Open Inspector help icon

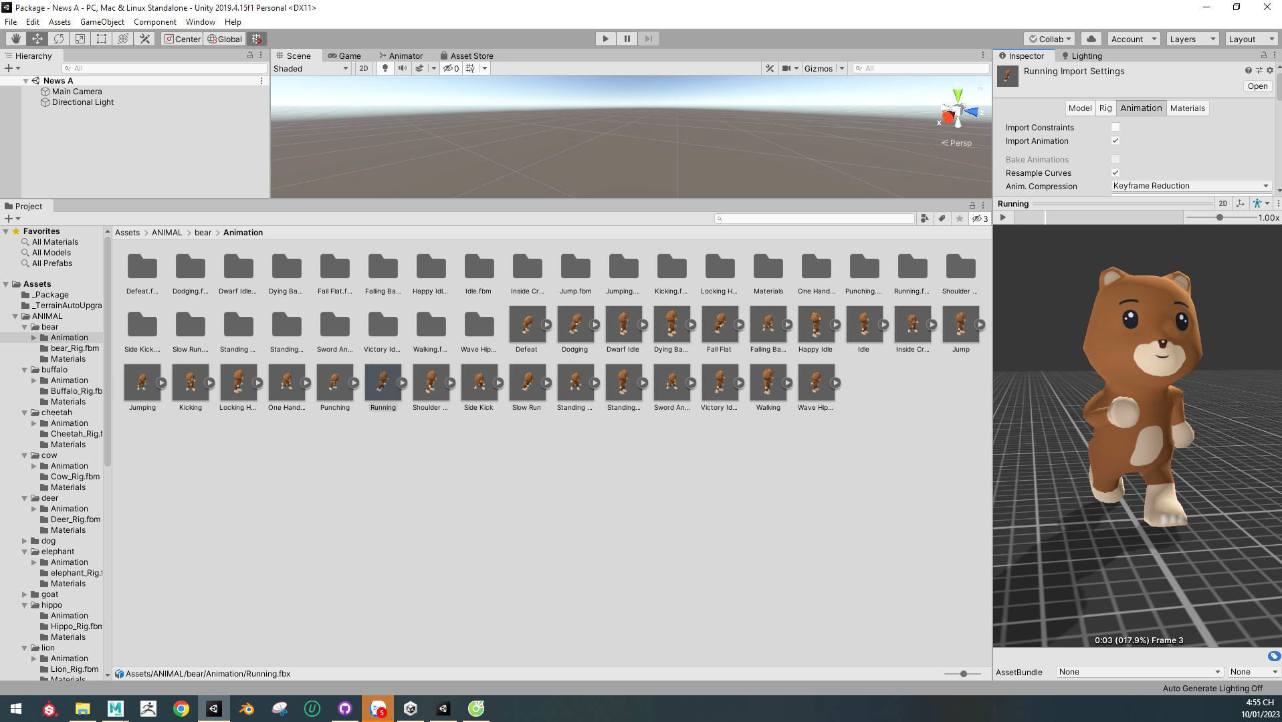(1248, 70)
